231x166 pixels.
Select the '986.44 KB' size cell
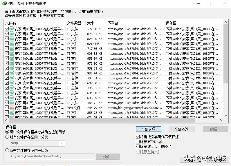point(95,73)
